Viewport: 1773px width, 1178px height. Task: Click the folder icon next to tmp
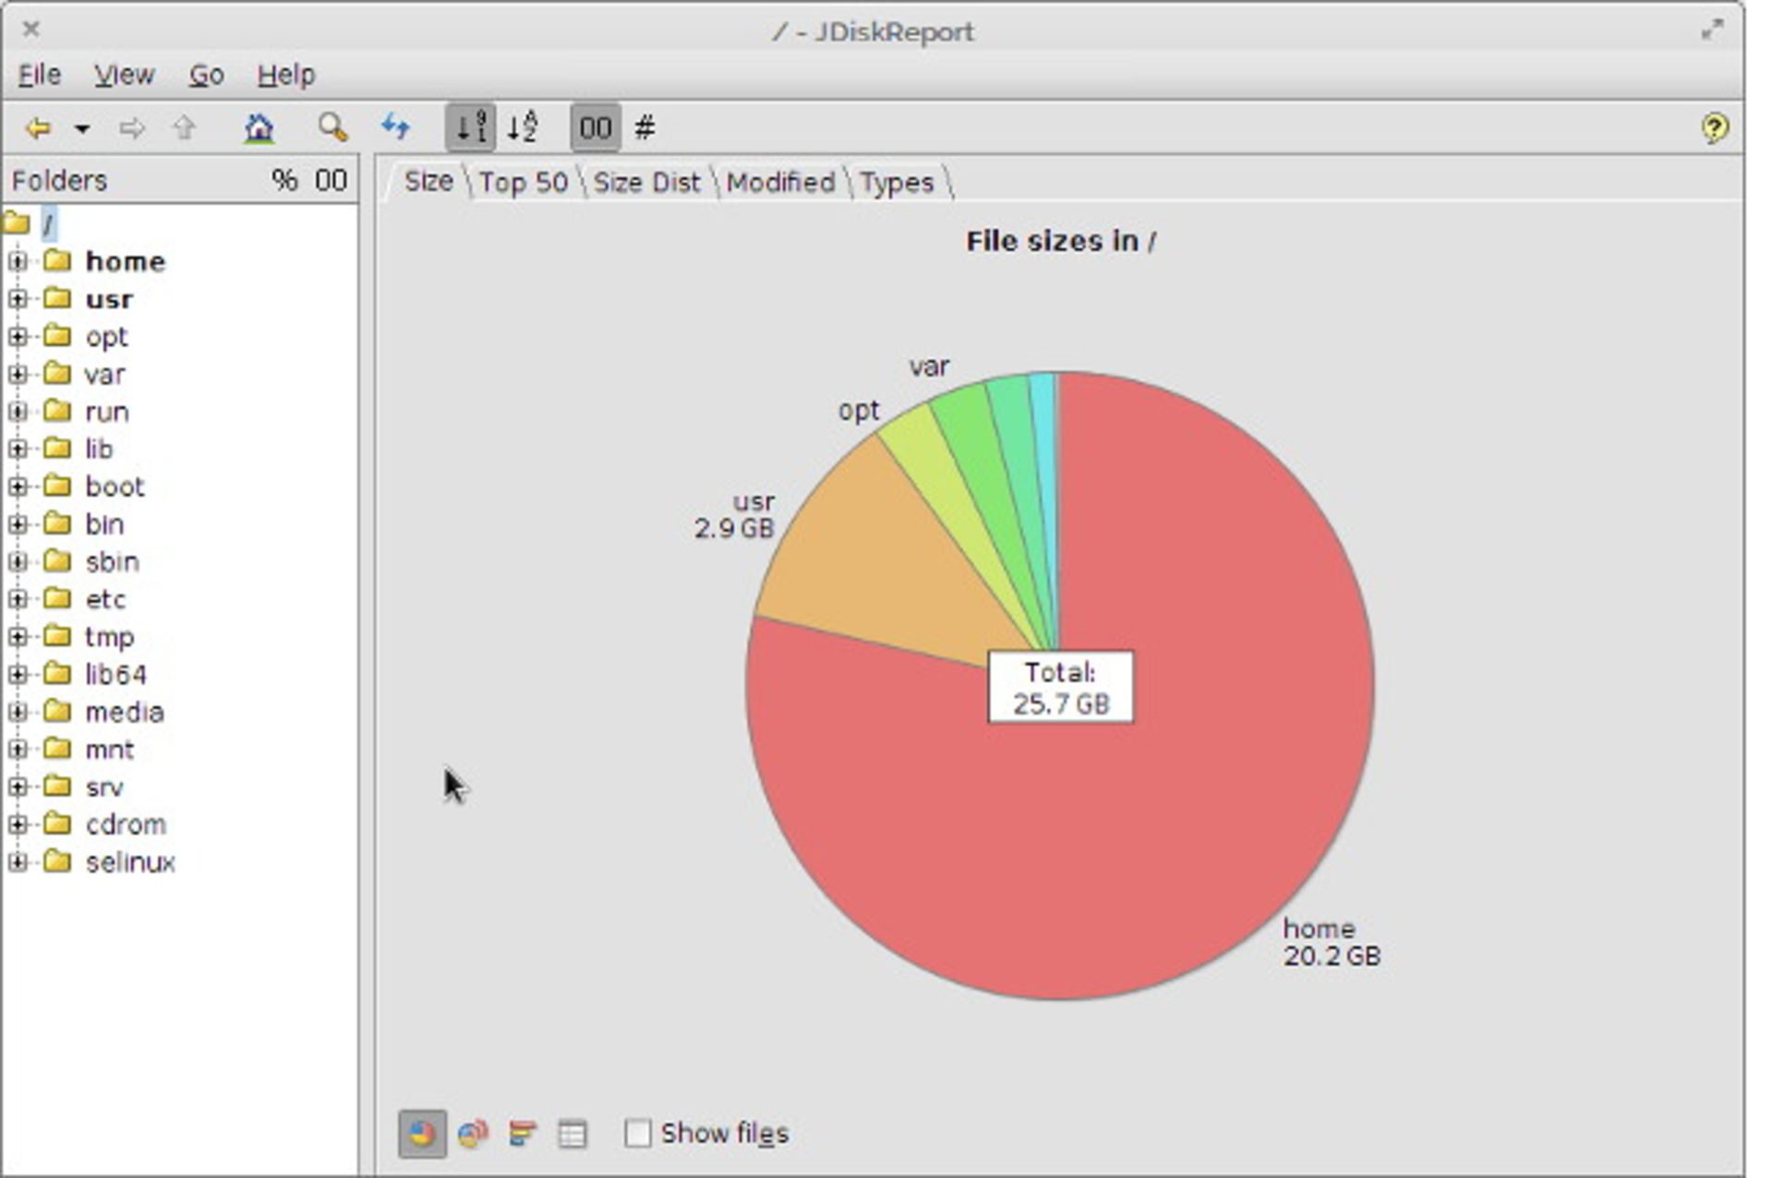57,636
